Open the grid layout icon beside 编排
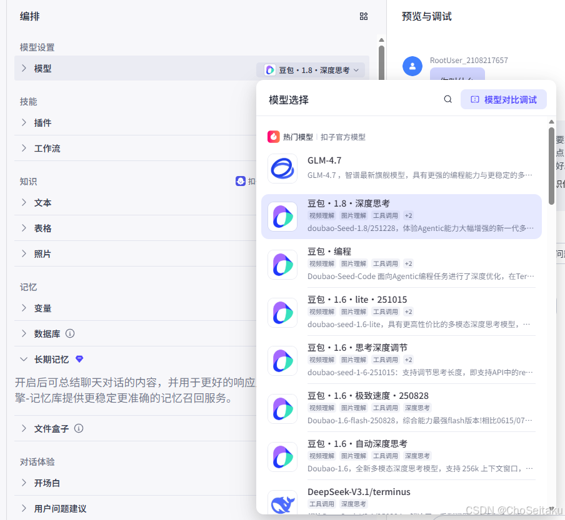This screenshot has height=520, width=565. click(x=364, y=16)
